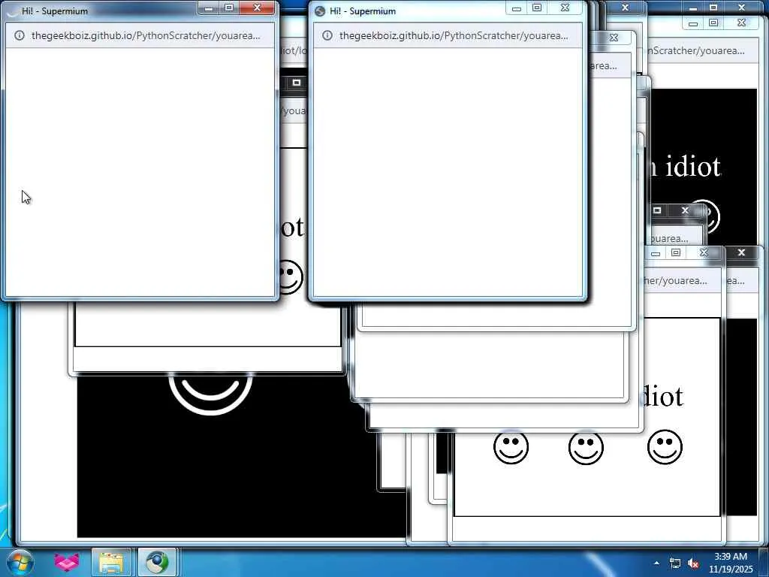Click Supermium browser taskbar icon

(157, 562)
